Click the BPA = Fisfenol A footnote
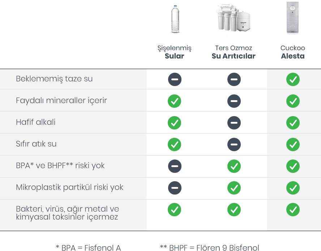This screenshot has height=251, width=321. (88, 247)
